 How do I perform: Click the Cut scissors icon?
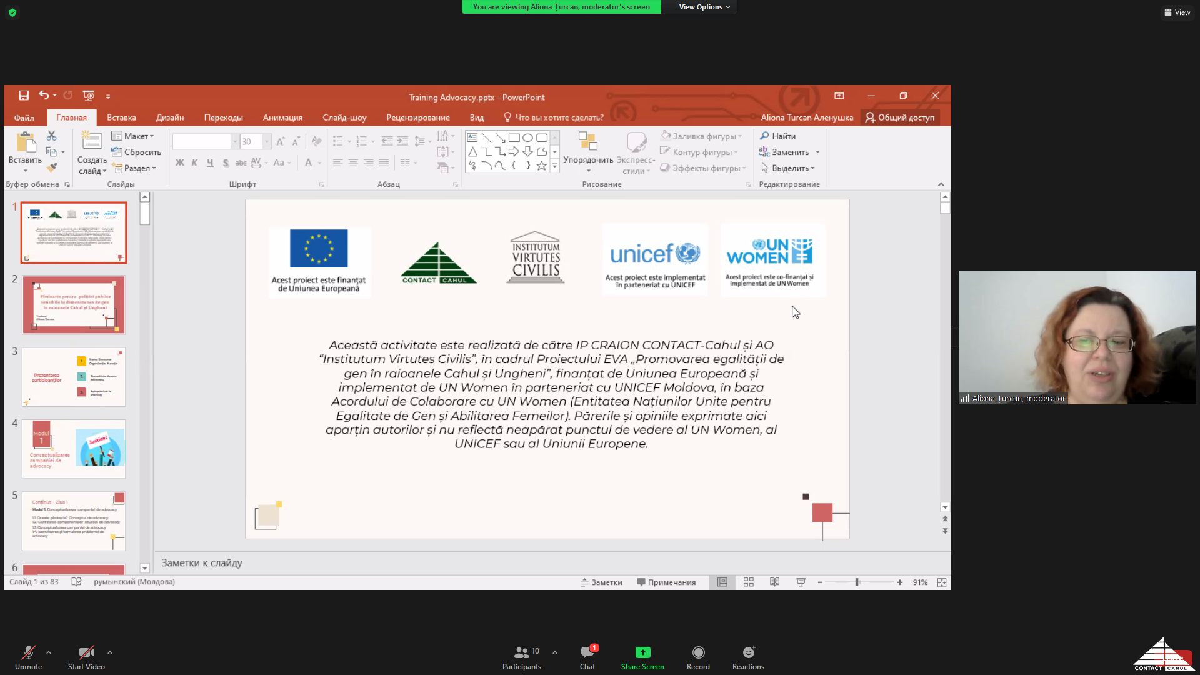click(x=51, y=136)
